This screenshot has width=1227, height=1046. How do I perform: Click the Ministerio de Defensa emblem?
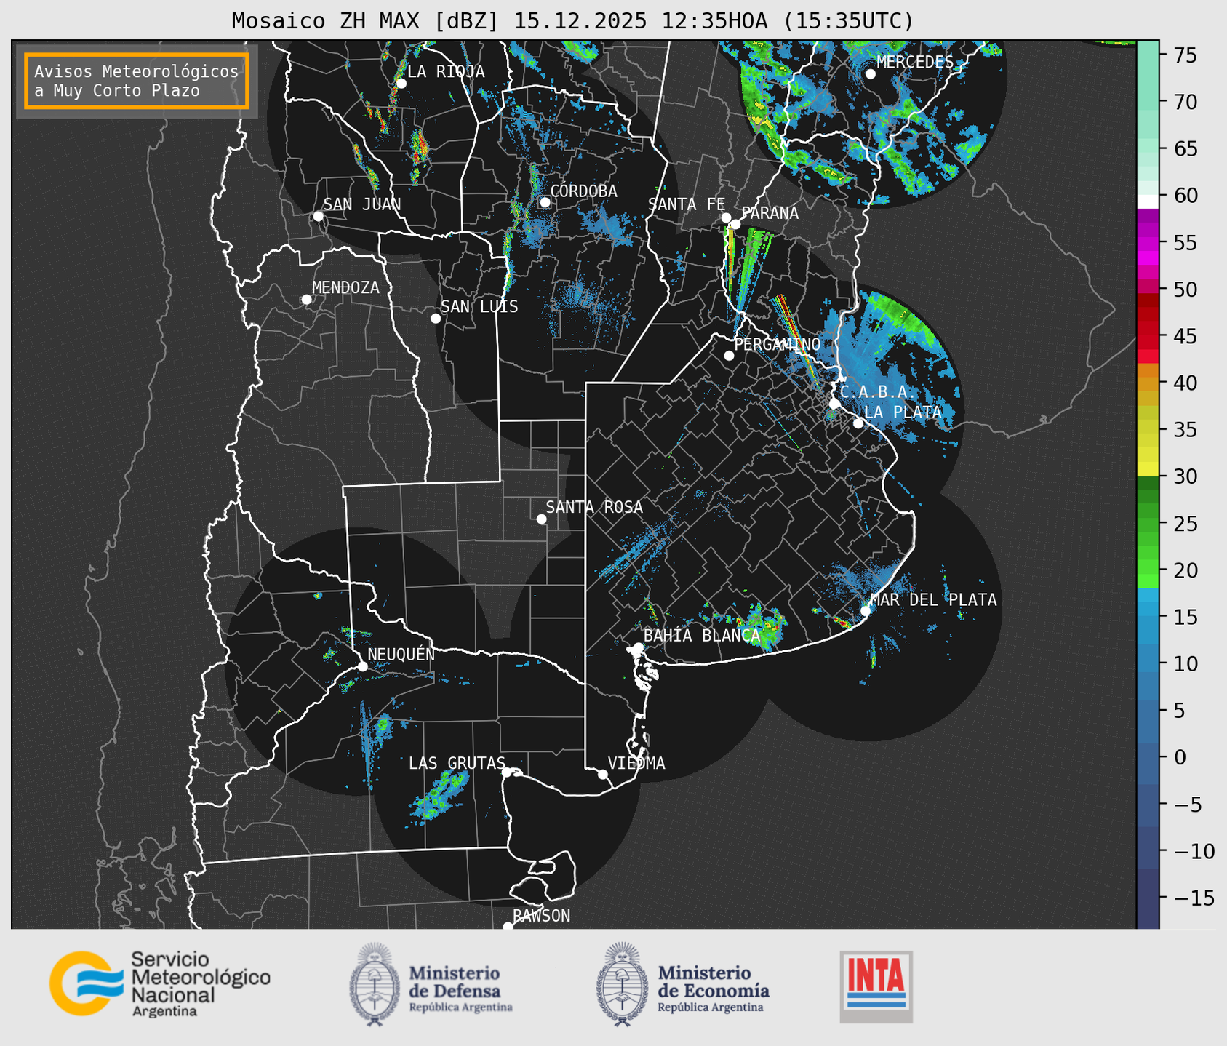coord(374,985)
